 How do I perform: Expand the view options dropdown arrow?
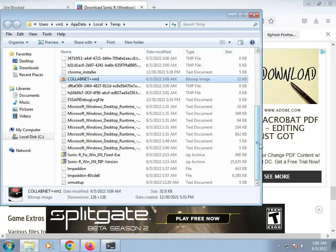click(x=229, y=42)
